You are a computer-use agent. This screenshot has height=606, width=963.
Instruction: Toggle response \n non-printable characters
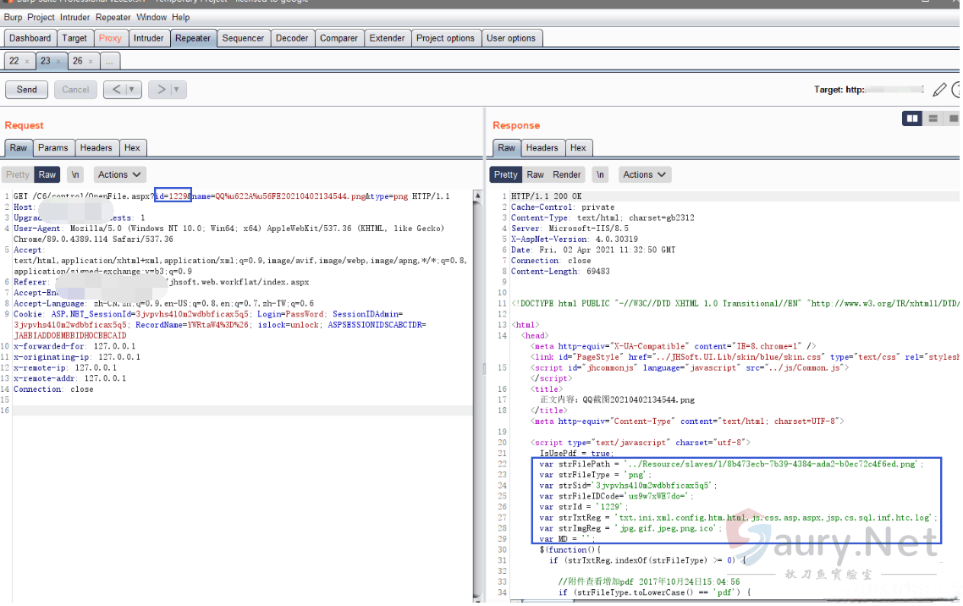click(x=600, y=174)
